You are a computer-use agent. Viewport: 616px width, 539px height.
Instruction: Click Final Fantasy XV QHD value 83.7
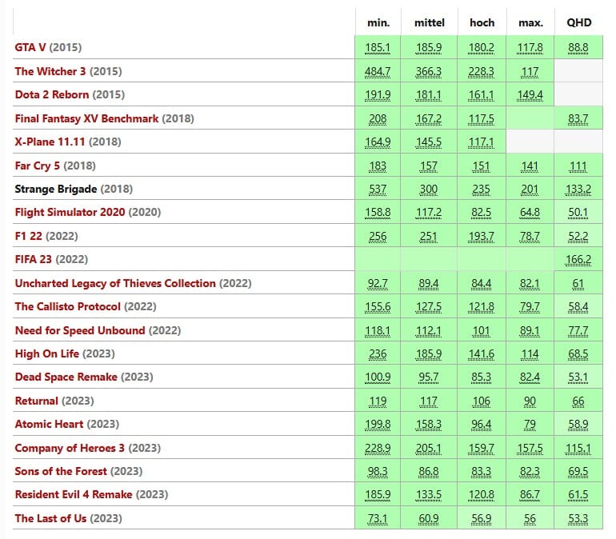point(578,119)
